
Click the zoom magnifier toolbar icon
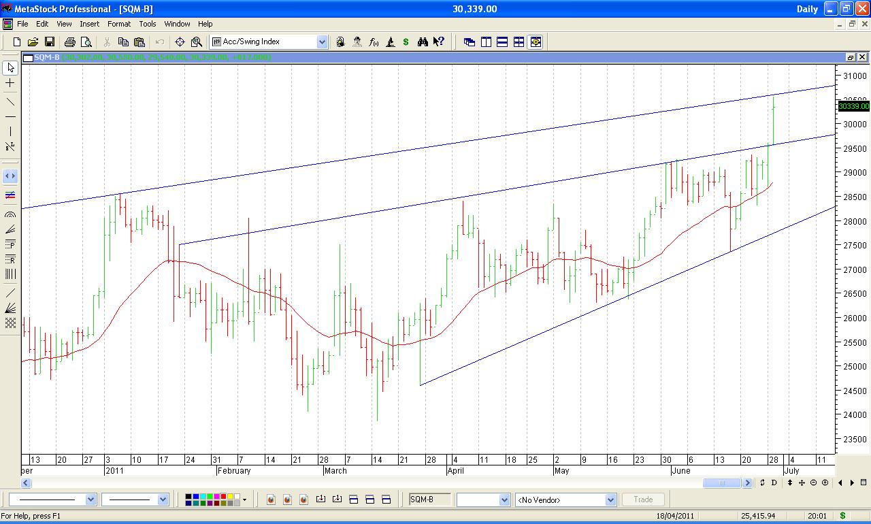point(197,42)
